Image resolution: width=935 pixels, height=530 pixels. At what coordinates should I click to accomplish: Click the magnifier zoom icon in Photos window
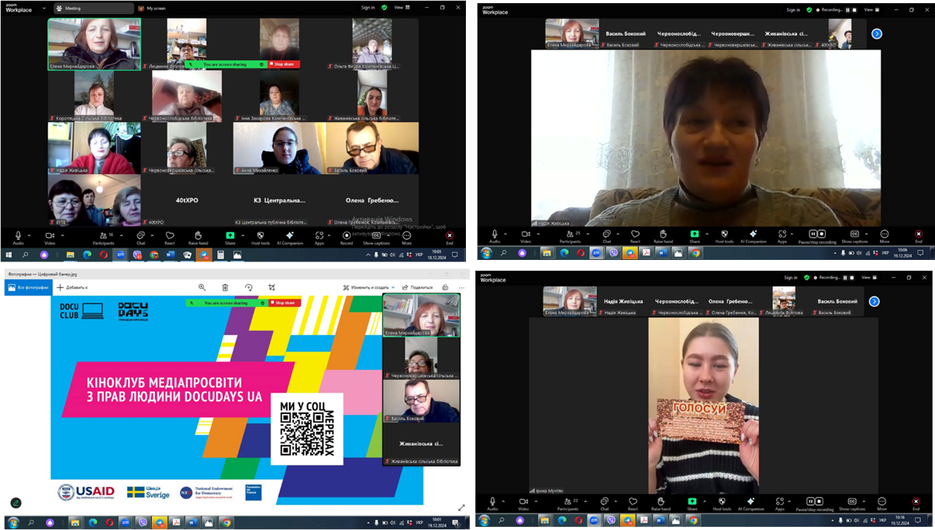[202, 287]
